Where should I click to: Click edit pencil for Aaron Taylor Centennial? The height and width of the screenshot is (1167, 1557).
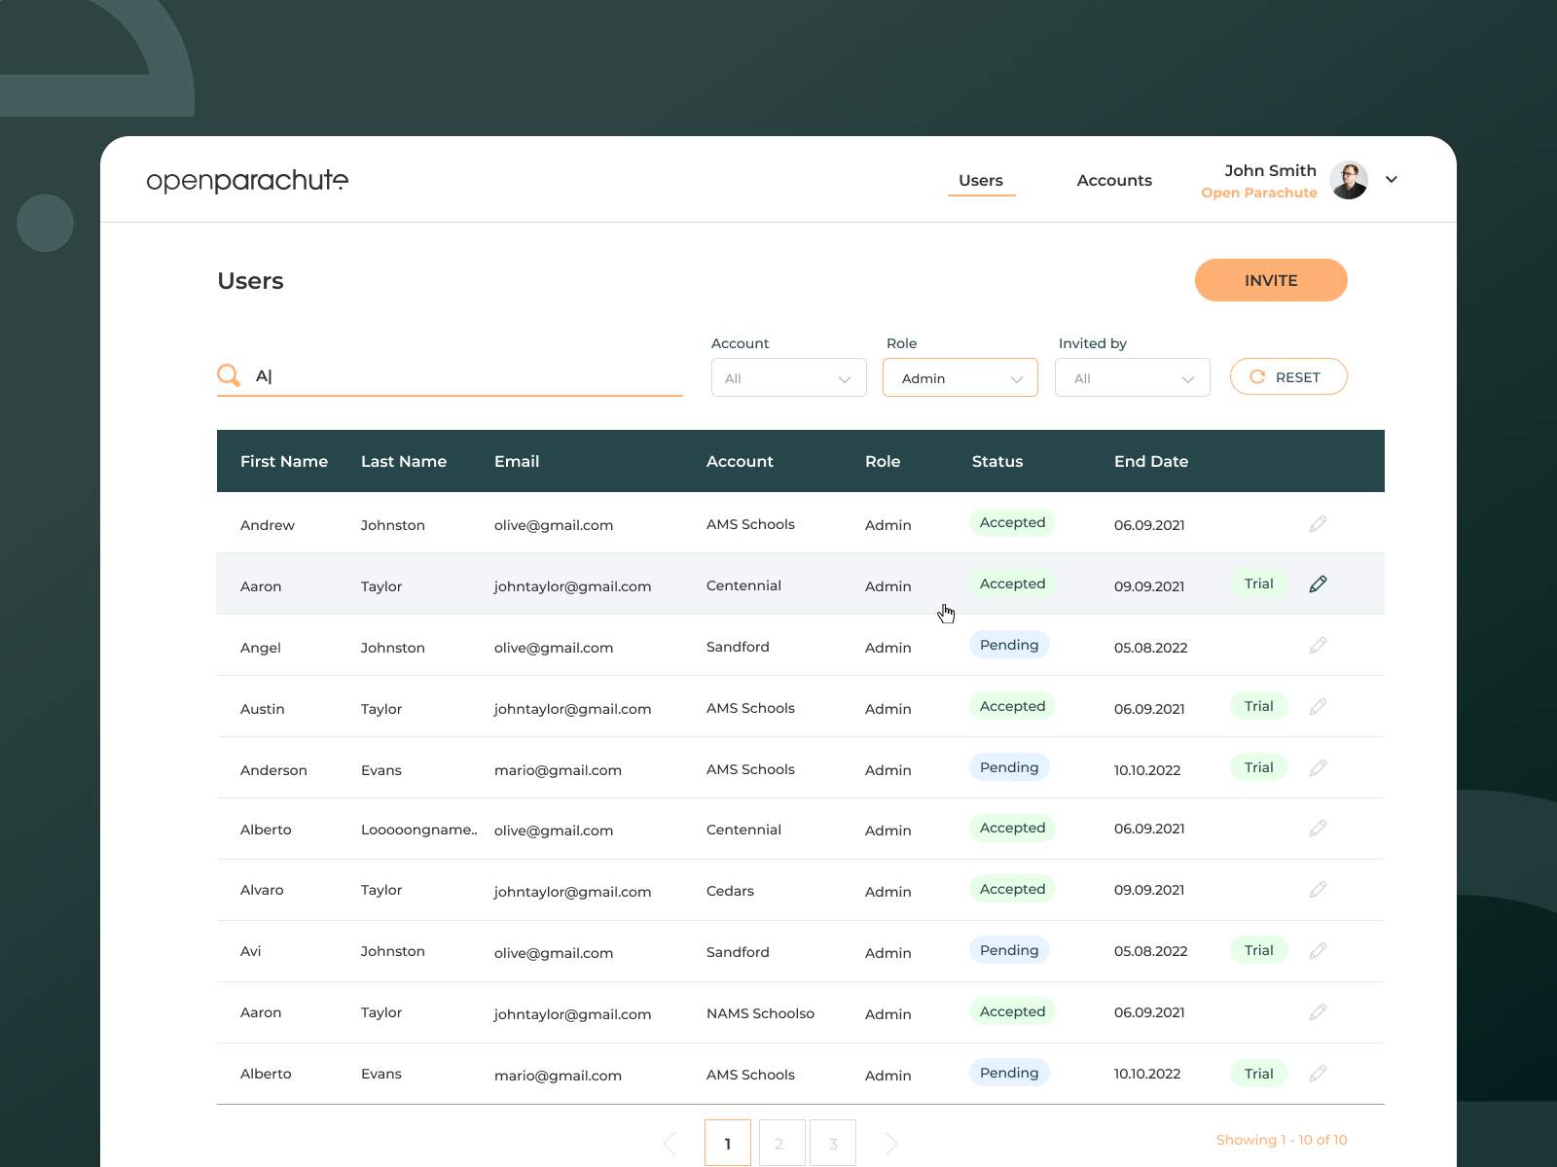pos(1318,584)
